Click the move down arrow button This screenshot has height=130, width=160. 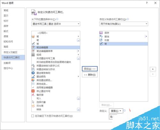coord(153,74)
